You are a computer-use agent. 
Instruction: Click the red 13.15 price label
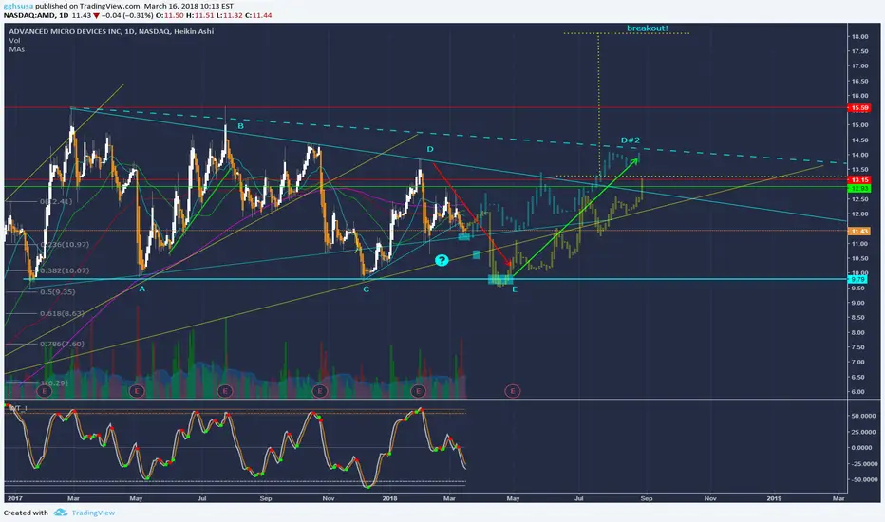click(859, 180)
